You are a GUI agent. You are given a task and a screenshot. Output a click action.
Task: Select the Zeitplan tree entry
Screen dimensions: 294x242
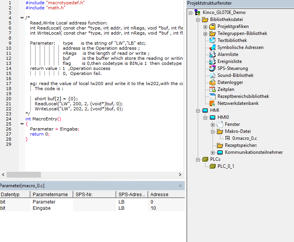click(226, 89)
